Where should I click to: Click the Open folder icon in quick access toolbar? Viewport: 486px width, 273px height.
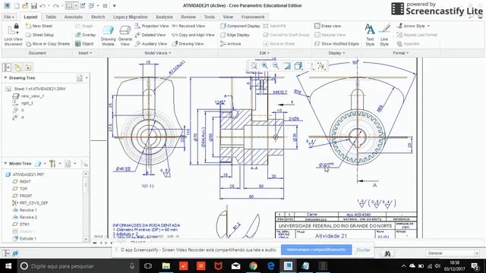click(25, 5)
